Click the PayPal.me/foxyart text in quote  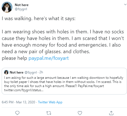coord(91,86)
